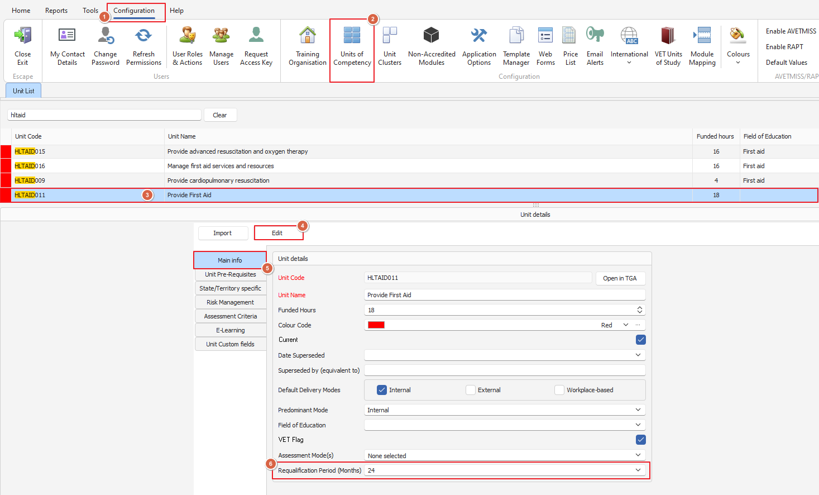819x495 pixels.
Task: Click the Edit button
Action: [277, 233]
